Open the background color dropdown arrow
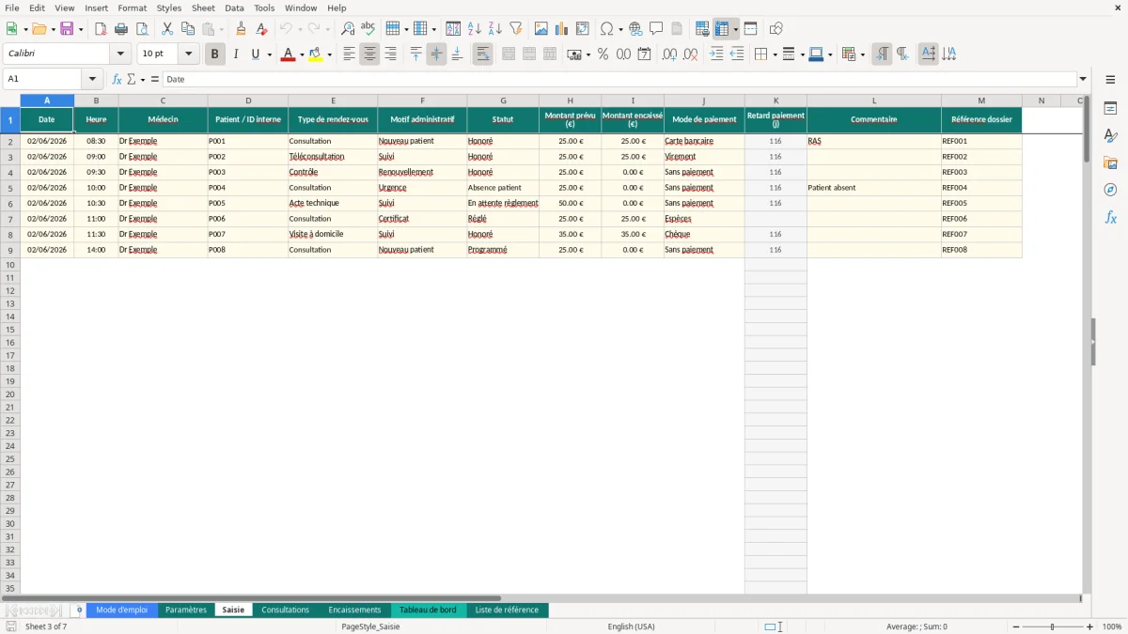This screenshot has height=634, width=1128. click(329, 54)
